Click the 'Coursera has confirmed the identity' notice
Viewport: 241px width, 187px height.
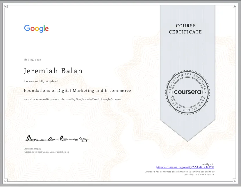(180, 173)
